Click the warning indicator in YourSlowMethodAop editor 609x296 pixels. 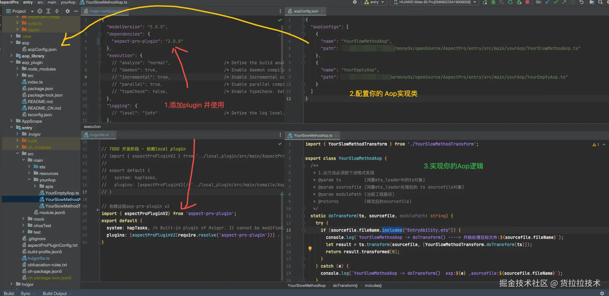[596, 145]
